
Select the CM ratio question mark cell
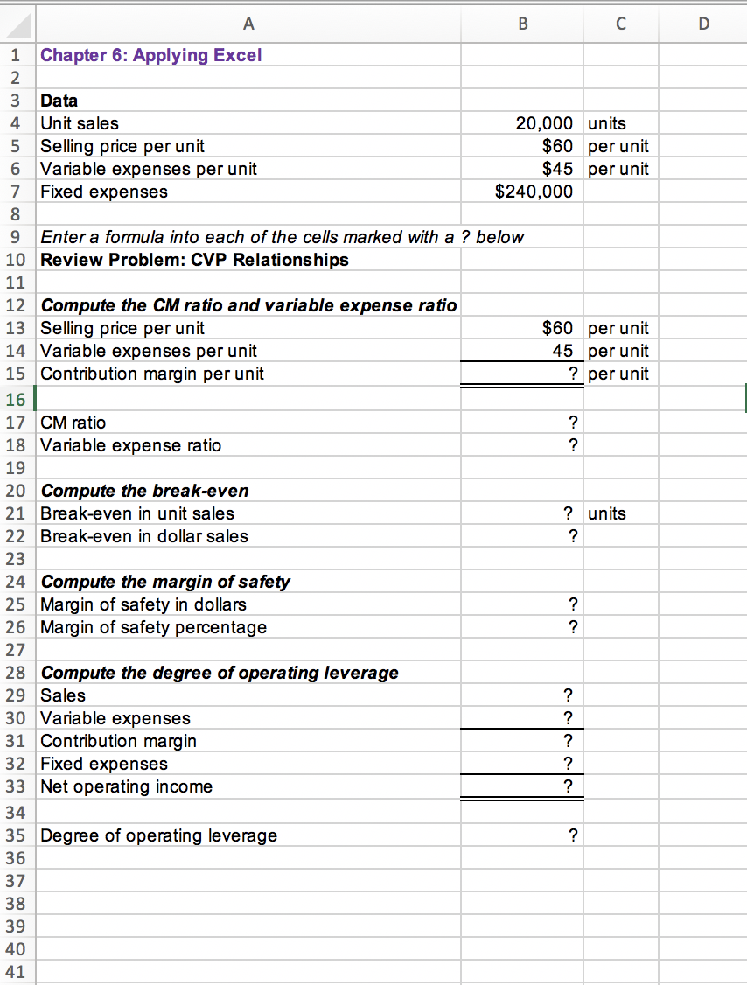click(x=522, y=422)
